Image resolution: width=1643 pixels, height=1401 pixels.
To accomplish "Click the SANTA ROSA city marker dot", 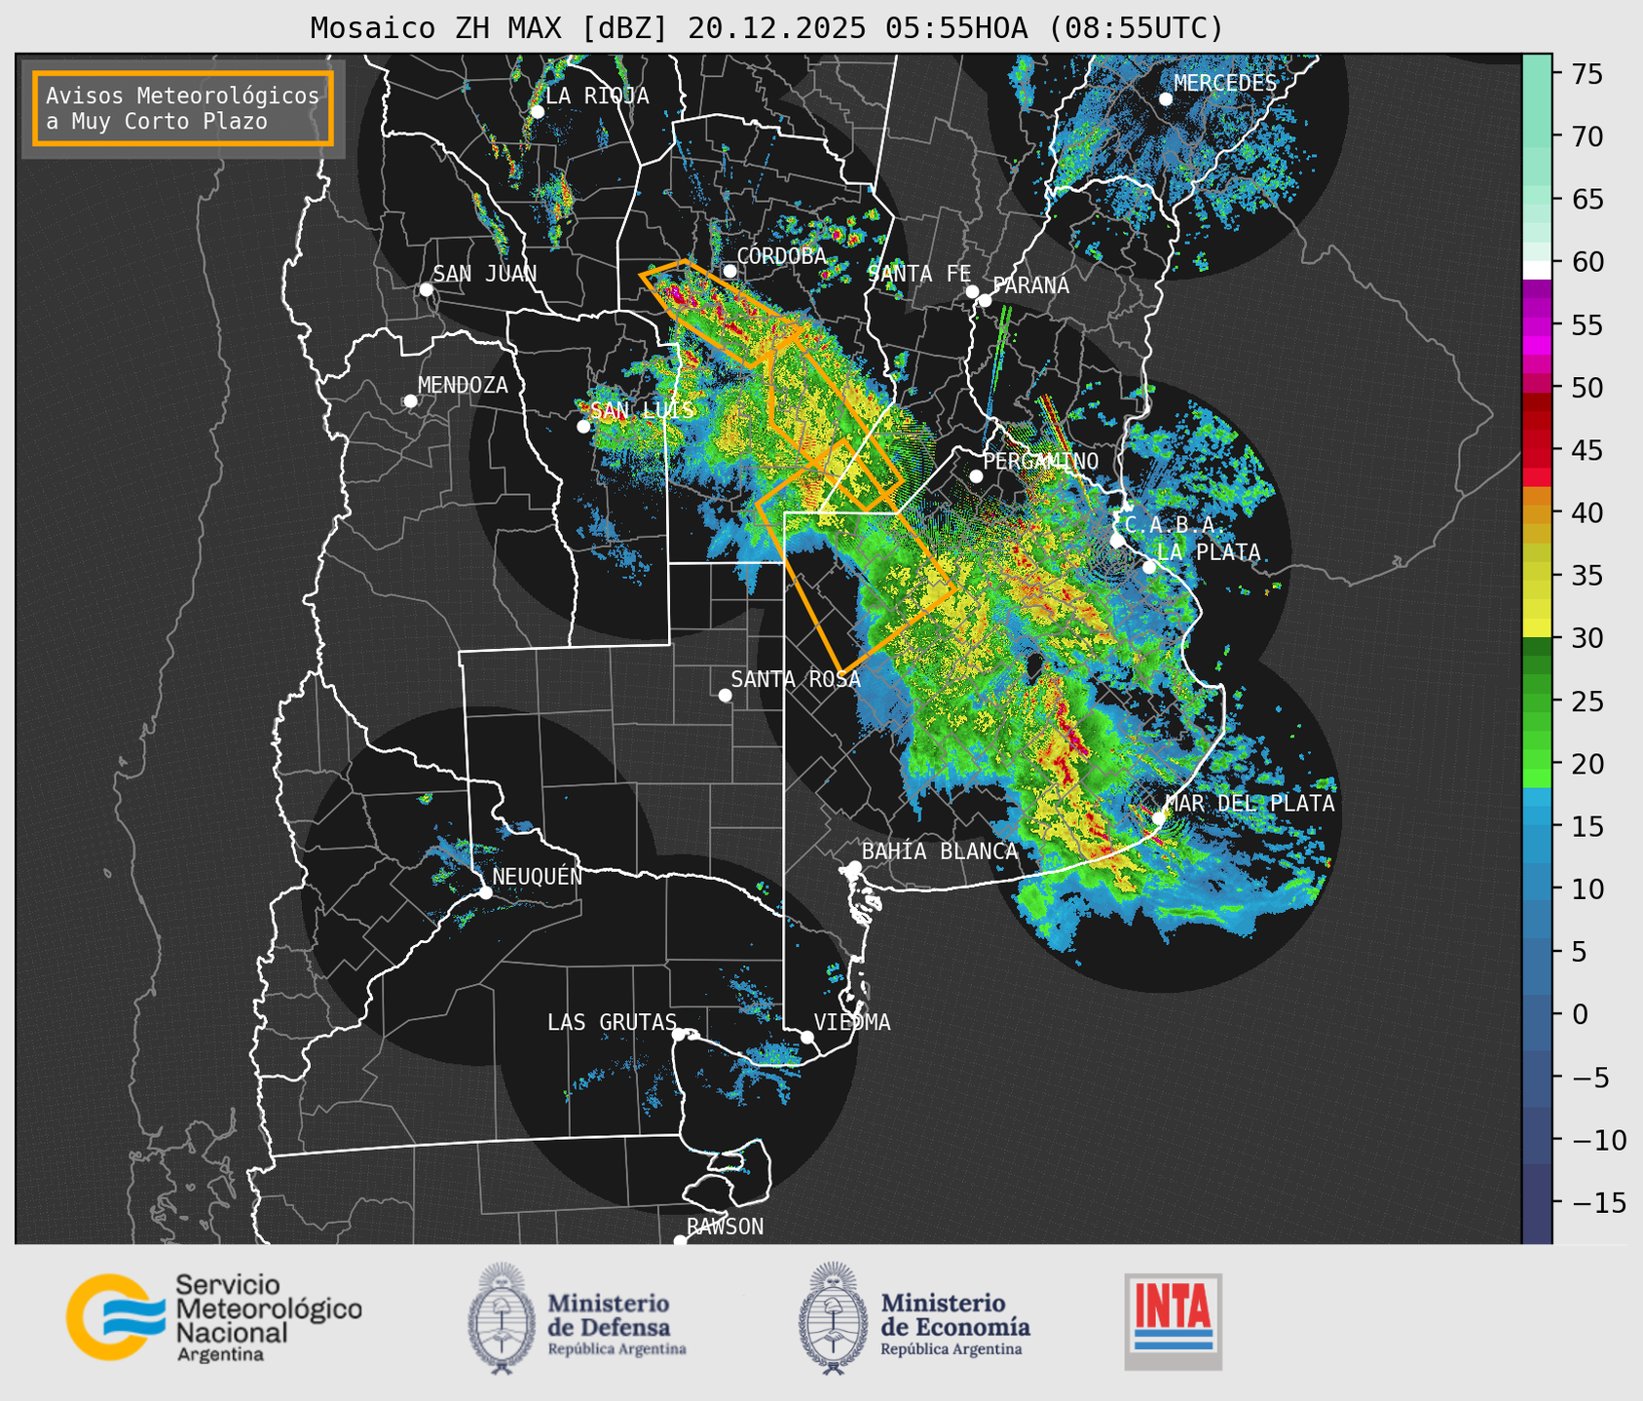I will tap(725, 695).
